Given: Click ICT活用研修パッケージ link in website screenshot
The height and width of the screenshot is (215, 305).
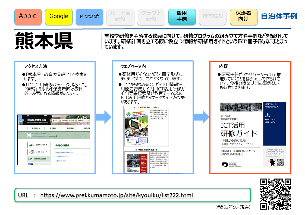Looking at the screenshot, I should click(x=62, y=157).
